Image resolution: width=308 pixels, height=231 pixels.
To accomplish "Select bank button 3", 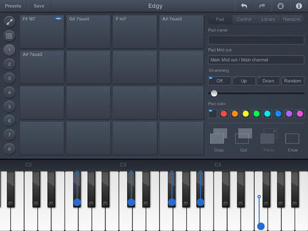I will pyautogui.click(x=9, y=78).
